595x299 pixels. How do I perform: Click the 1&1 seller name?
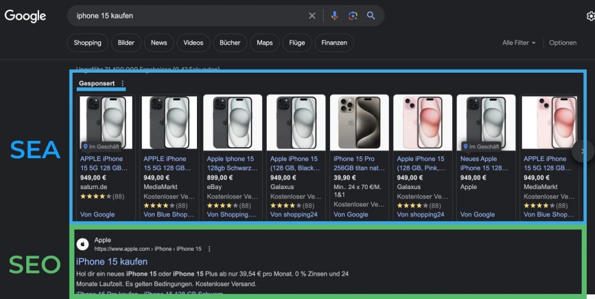click(339, 194)
